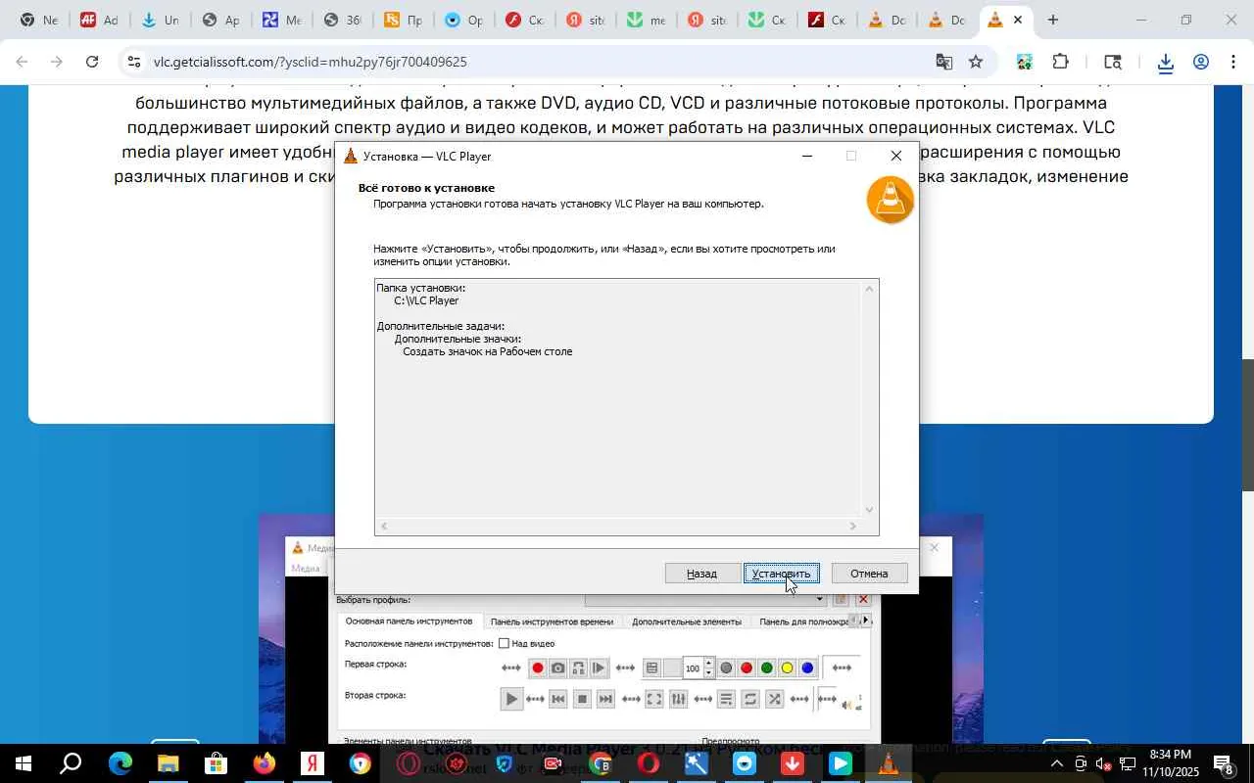Click the blue circle button in the toolbar image
Image resolution: width=1254 pixels, height=783 pixels.
[807, 668]
